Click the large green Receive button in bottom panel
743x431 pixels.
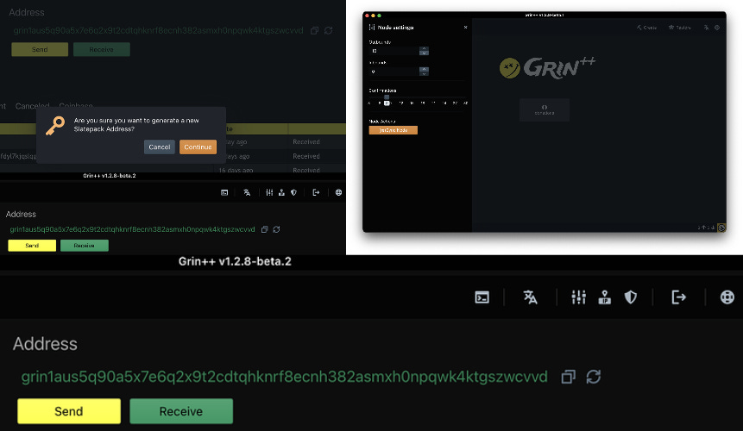click(x=181, y=411)
